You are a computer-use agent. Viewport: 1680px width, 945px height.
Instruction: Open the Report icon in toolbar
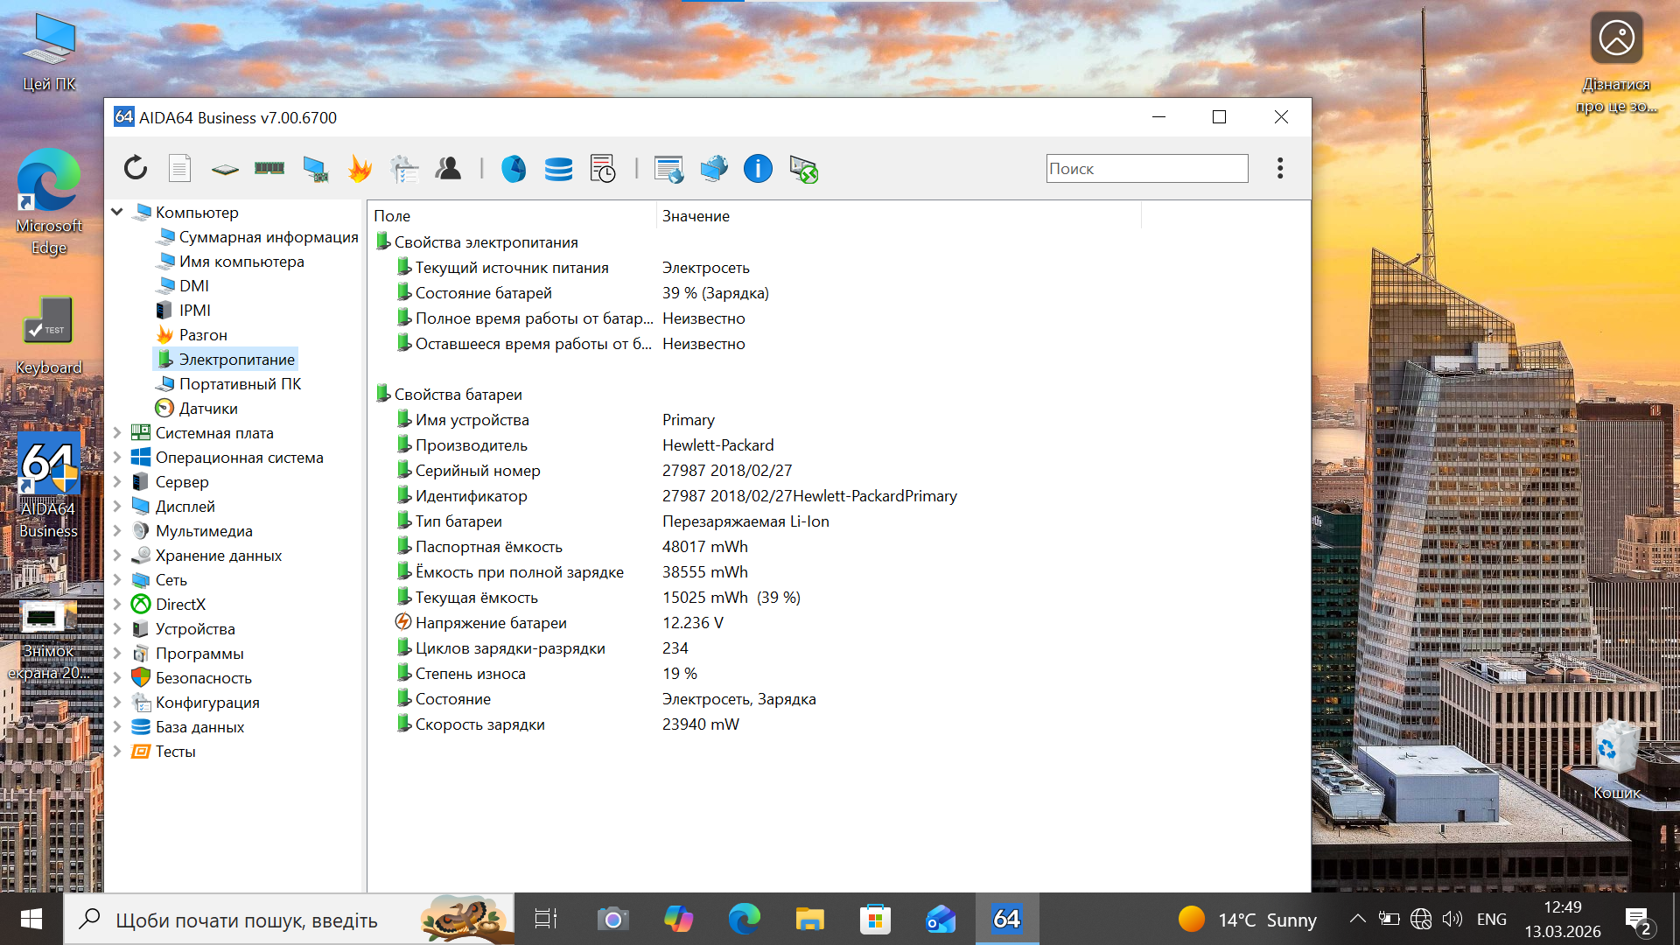point(179,168)
